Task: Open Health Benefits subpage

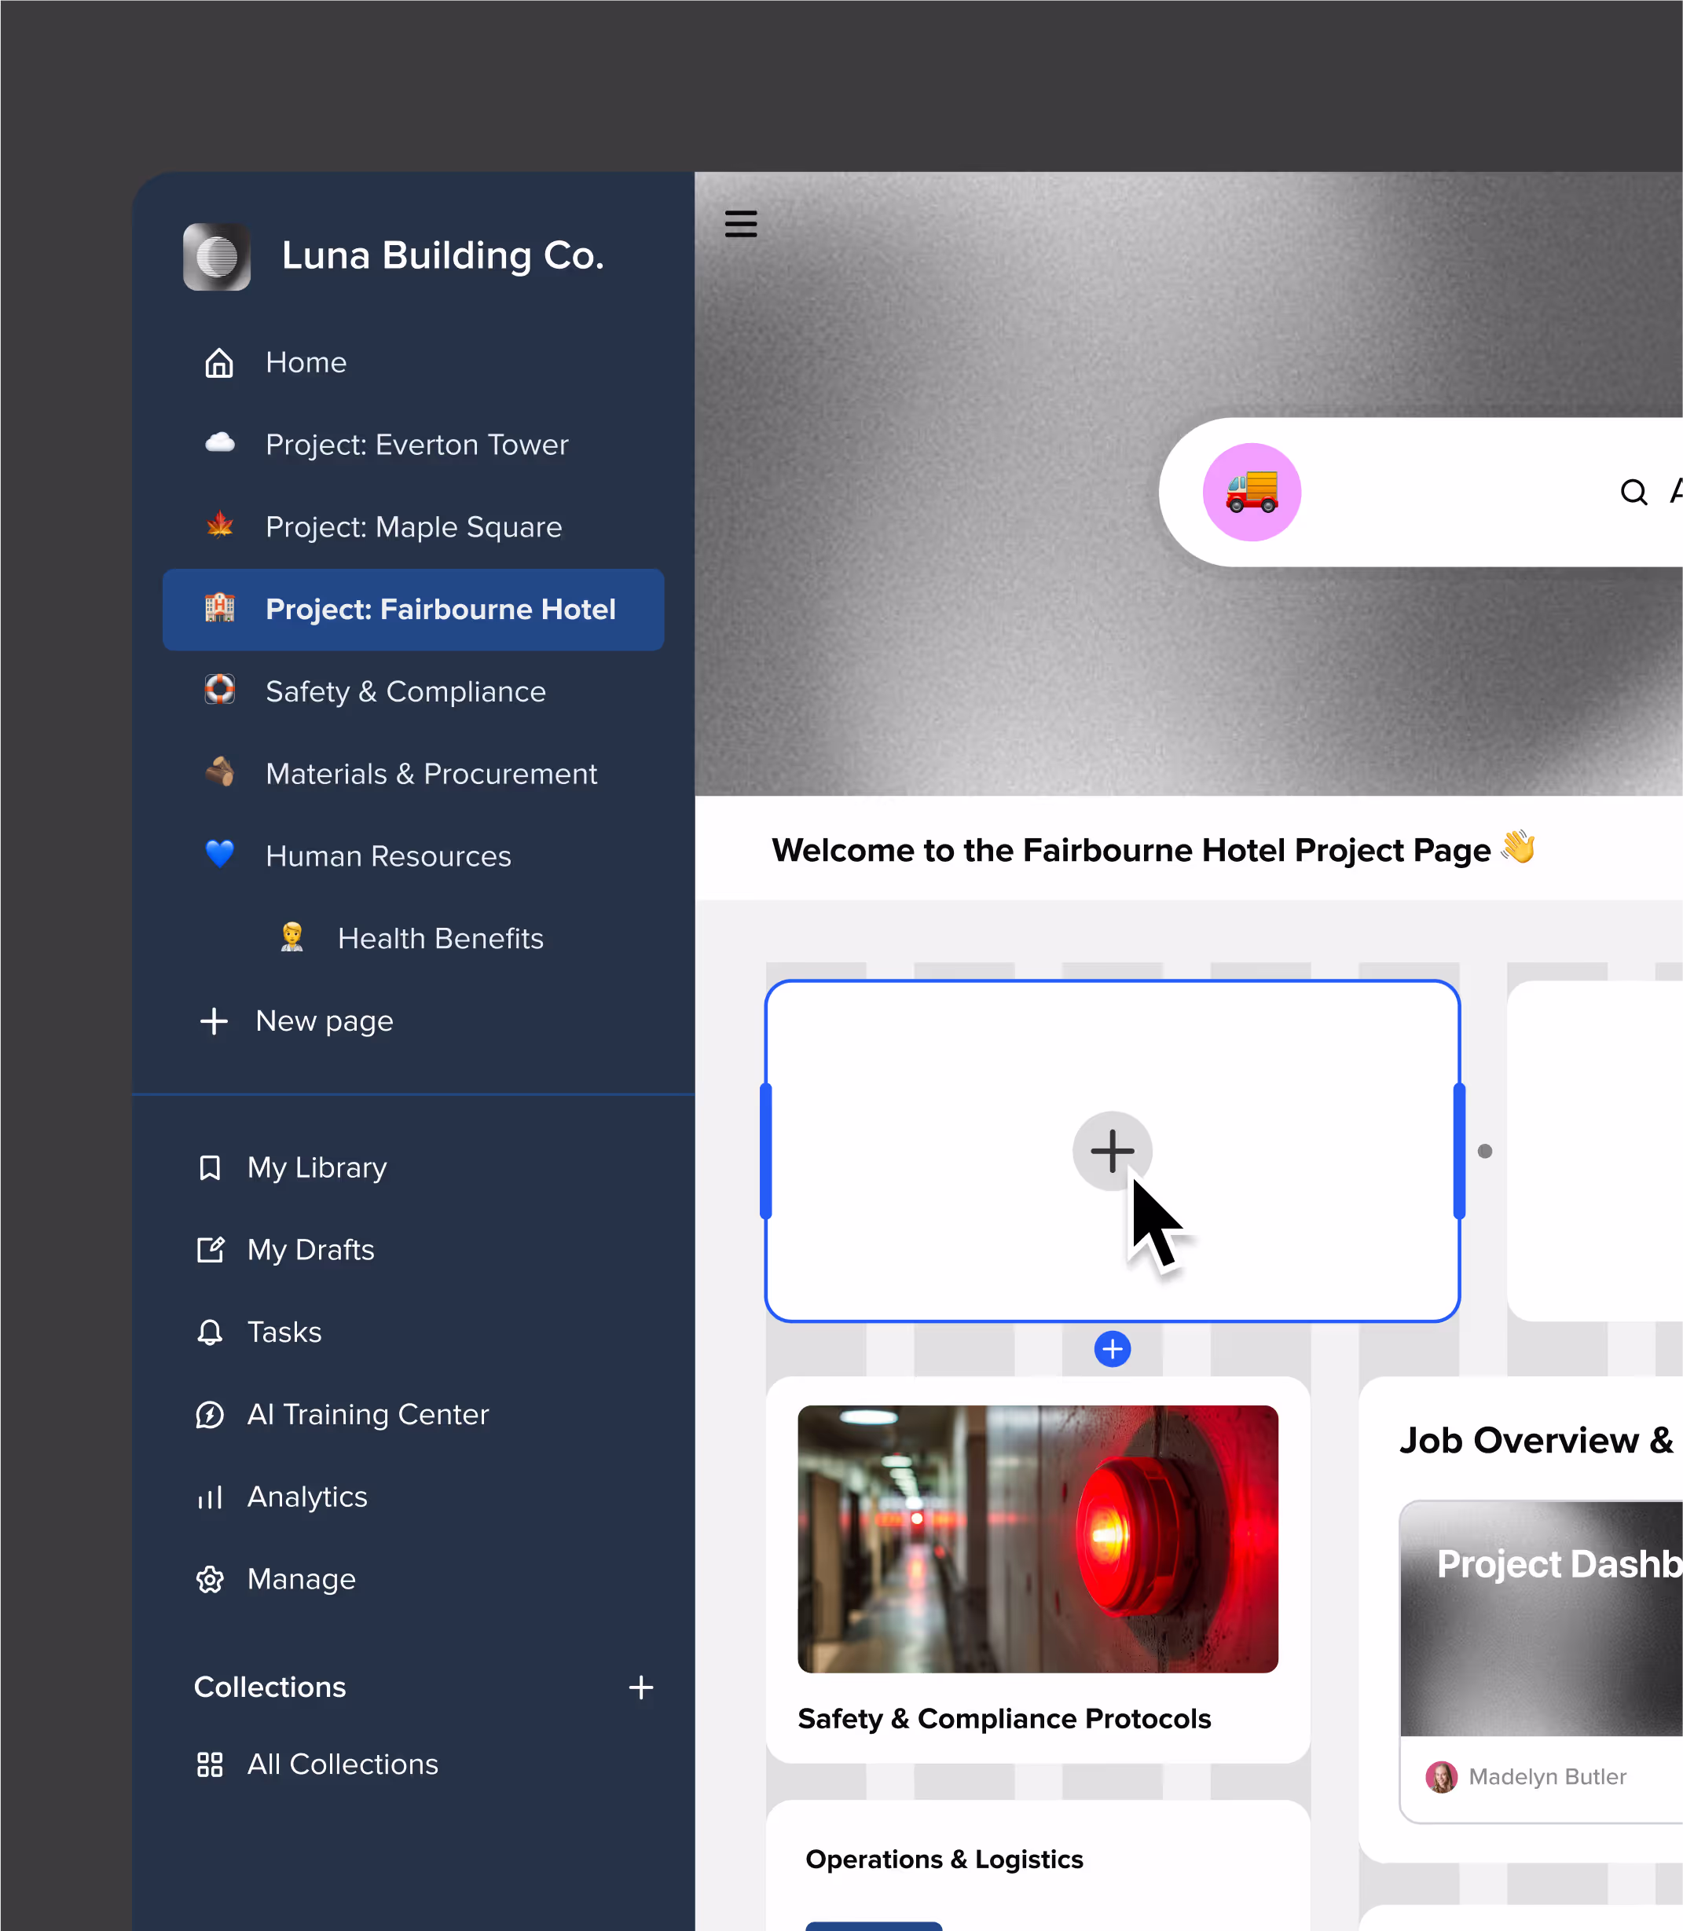Action: 439,938
